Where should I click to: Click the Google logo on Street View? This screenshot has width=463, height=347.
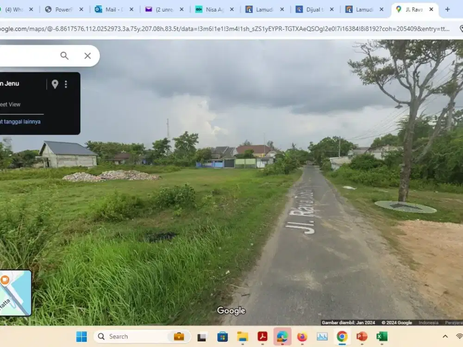[231, 311]
